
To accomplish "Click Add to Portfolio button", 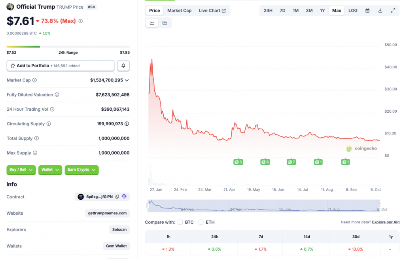I will click(61, 66).
